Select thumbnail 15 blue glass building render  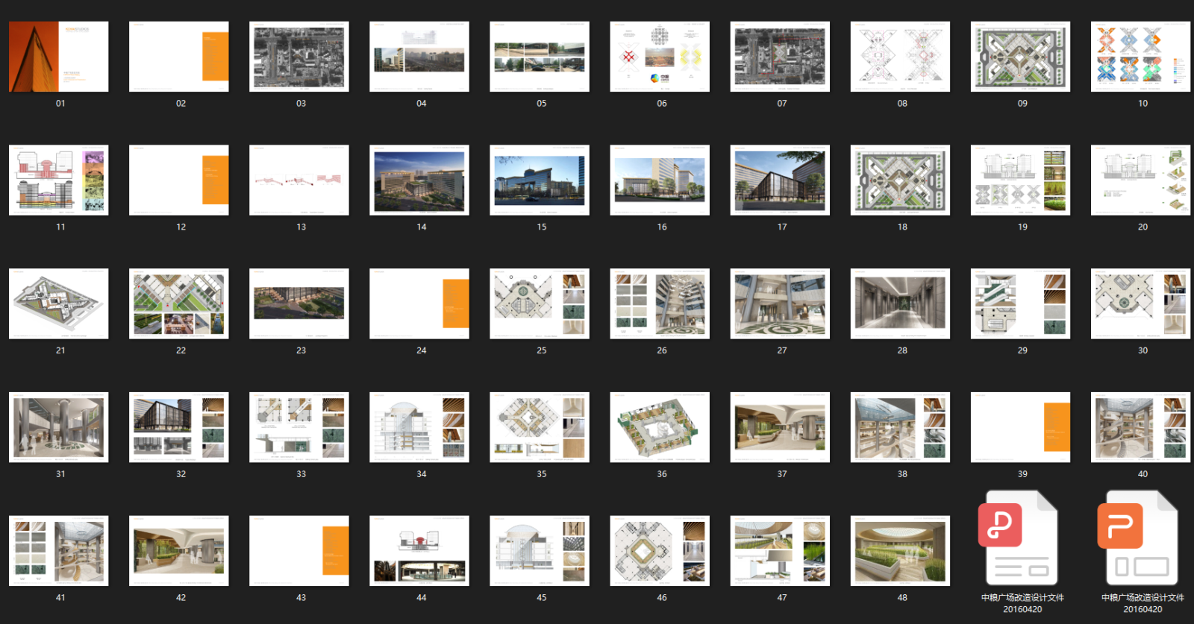540,180
